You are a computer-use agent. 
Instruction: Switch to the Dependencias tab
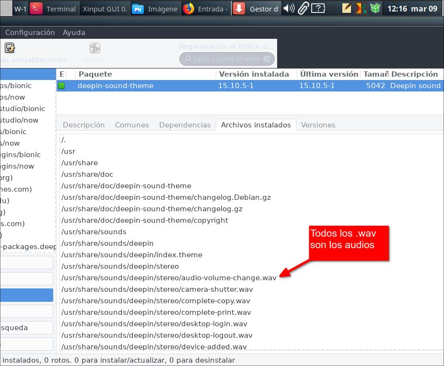pos(185,125)
